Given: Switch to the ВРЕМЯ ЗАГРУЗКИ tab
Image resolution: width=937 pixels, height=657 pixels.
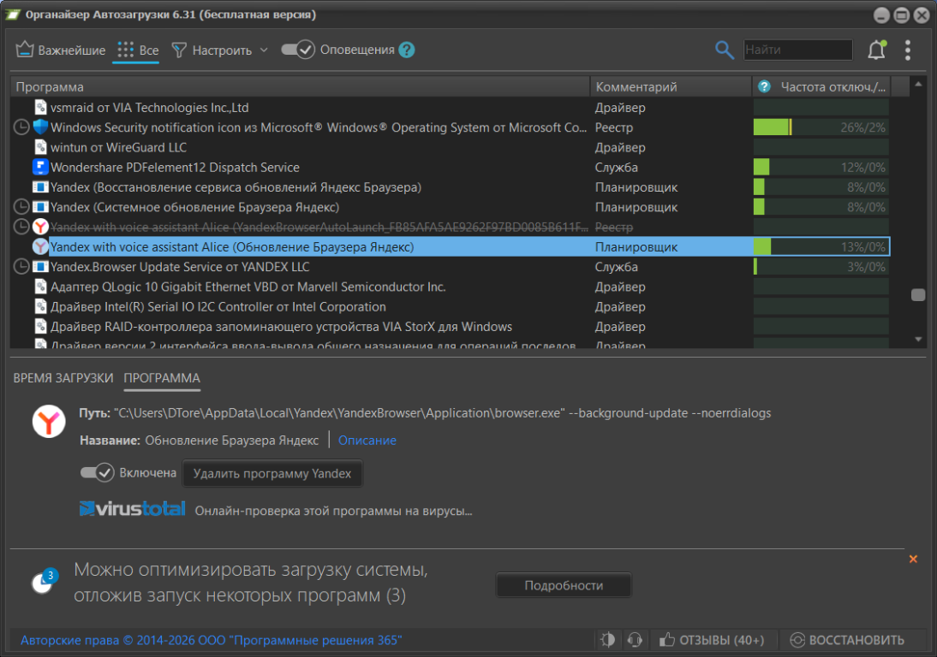Looking at the screenshot, I should tap(63, 378).
